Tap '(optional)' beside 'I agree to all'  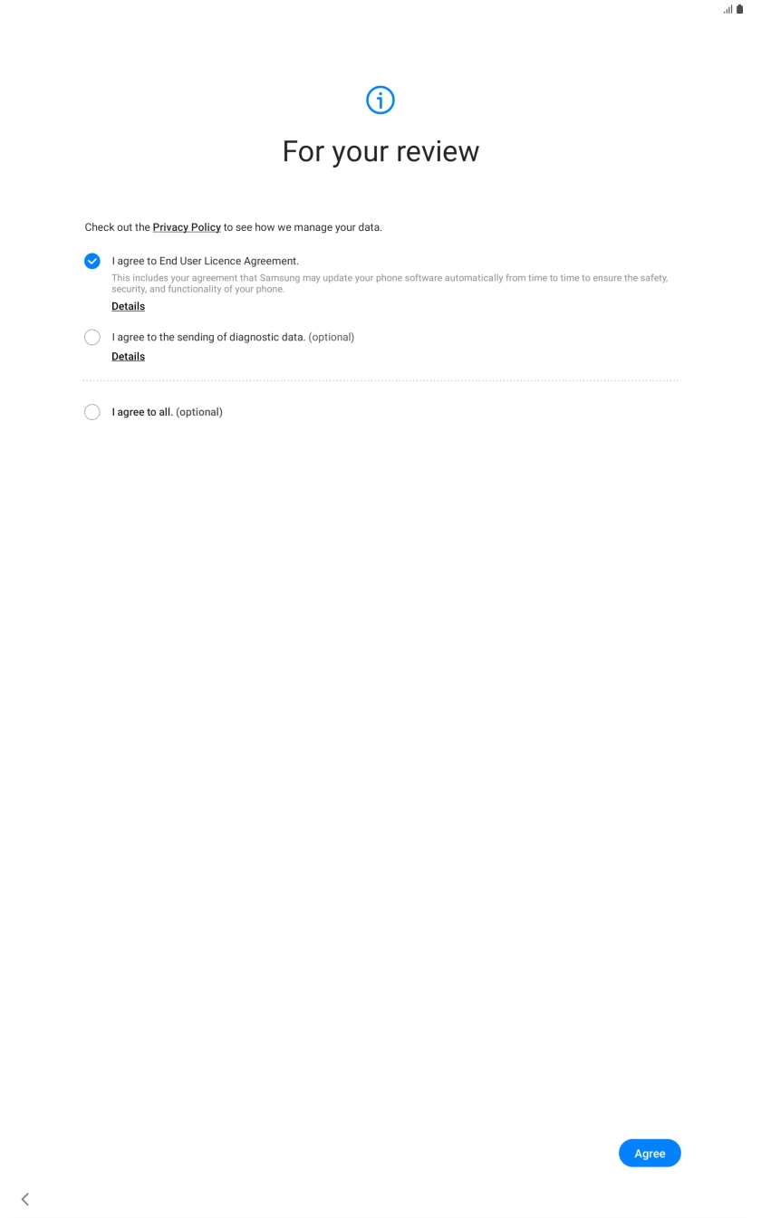pyautogui.click(x=199, y=412)
